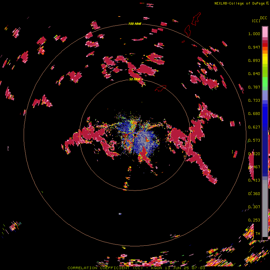Click the 50 NMI range ring label
The width and height of the screenshot is (270, 270).
click(x=135, y=79)
